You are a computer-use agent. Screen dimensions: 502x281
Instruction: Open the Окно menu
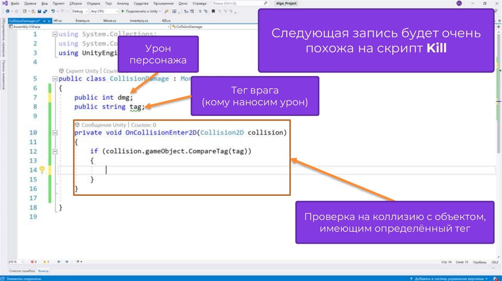183,3
